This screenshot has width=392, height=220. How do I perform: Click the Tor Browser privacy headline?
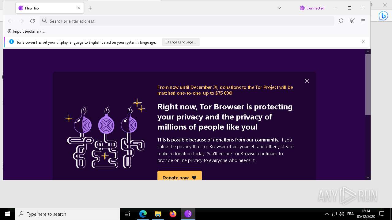[x=225, y=117]
